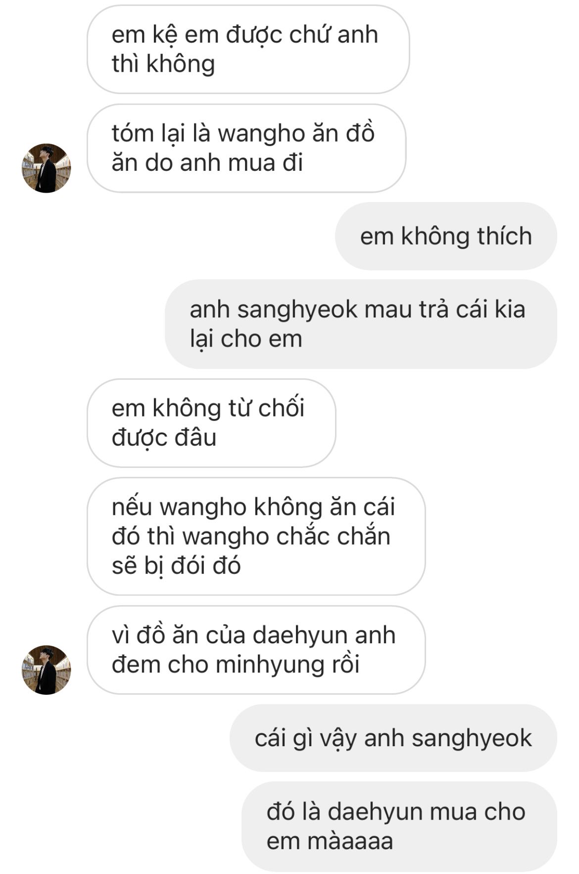Select the "đó là daehyun mua cho em" bubble
The image size is (579, 874).
coord(399,826)
